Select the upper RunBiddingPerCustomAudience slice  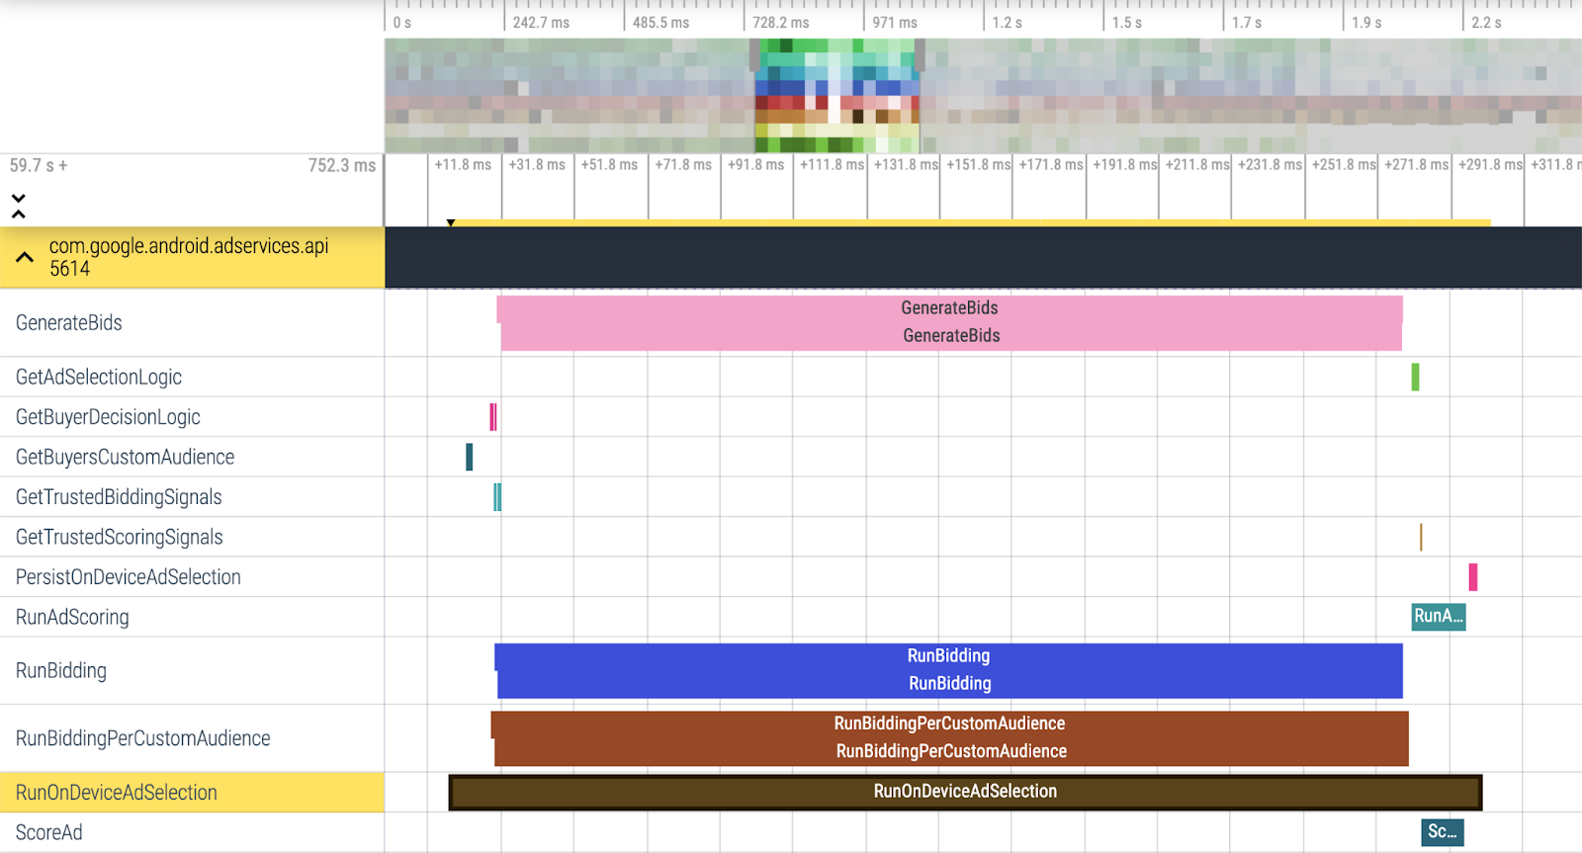pos(948,724)
